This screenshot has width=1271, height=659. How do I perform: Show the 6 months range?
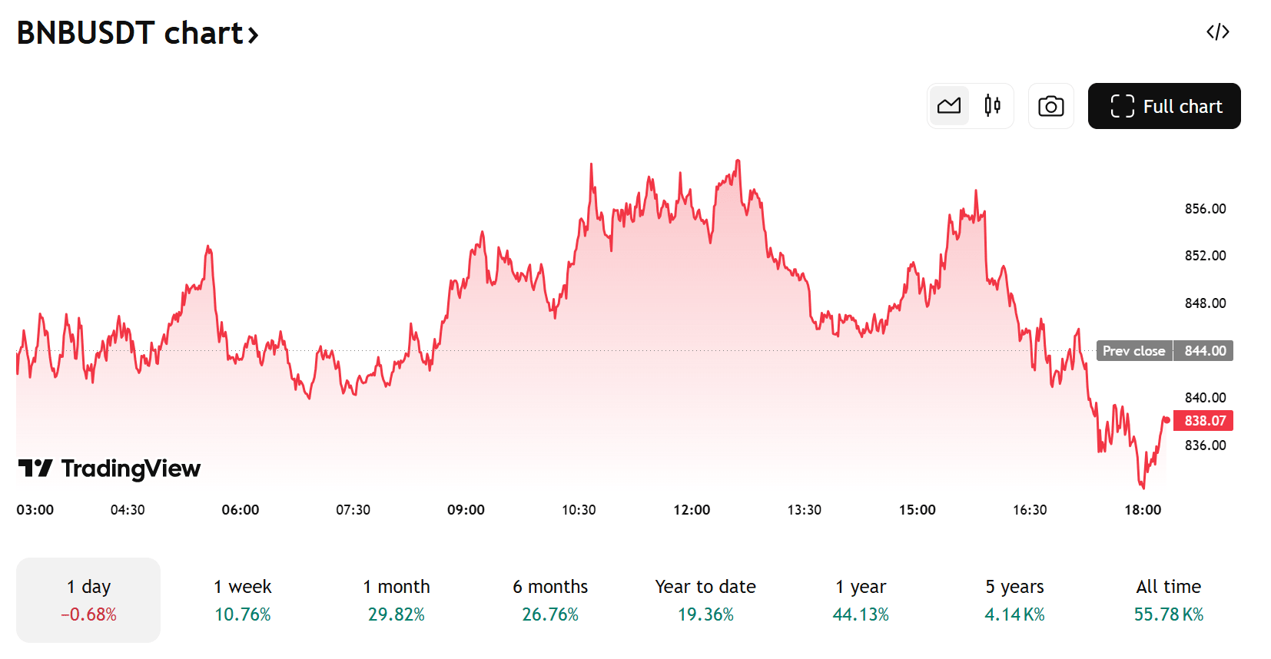tap(550, 600)
